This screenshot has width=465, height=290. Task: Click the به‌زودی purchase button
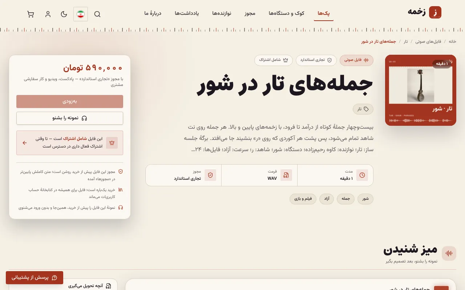point(70,101)
